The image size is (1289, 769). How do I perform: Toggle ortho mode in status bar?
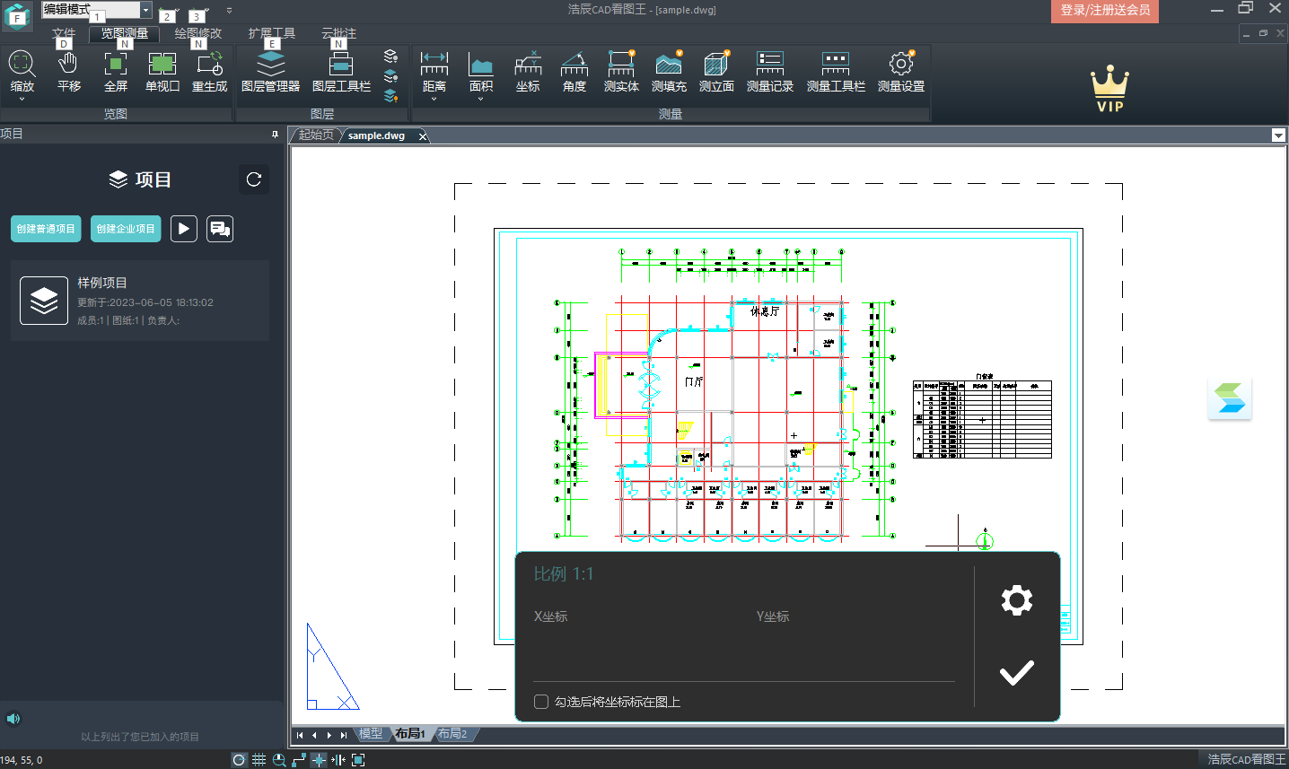(299, 760)
